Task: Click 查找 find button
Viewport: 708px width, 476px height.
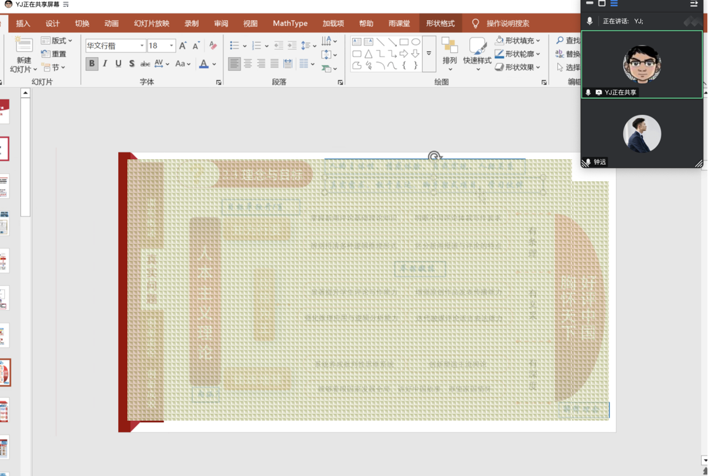Action: 568,41
